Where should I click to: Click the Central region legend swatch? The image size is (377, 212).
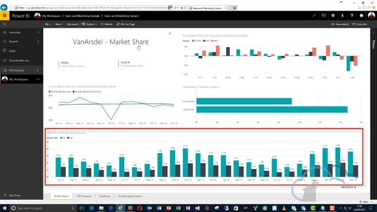[x=193, y=41]
